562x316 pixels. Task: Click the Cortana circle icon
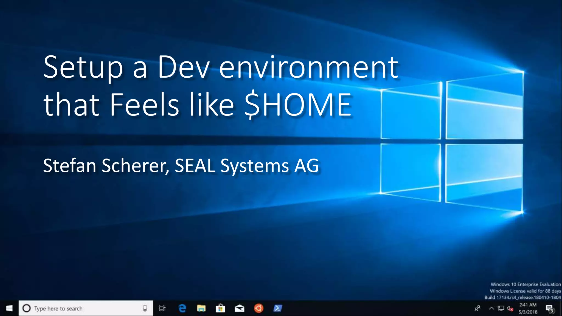[27, 308]
